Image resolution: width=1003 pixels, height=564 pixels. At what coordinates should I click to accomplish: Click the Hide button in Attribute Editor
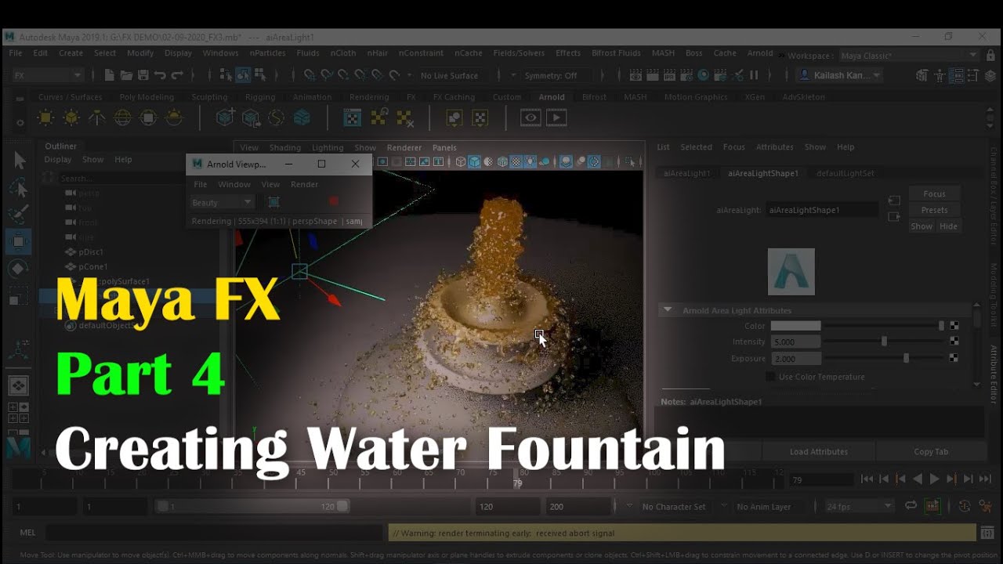pos(948,226)
